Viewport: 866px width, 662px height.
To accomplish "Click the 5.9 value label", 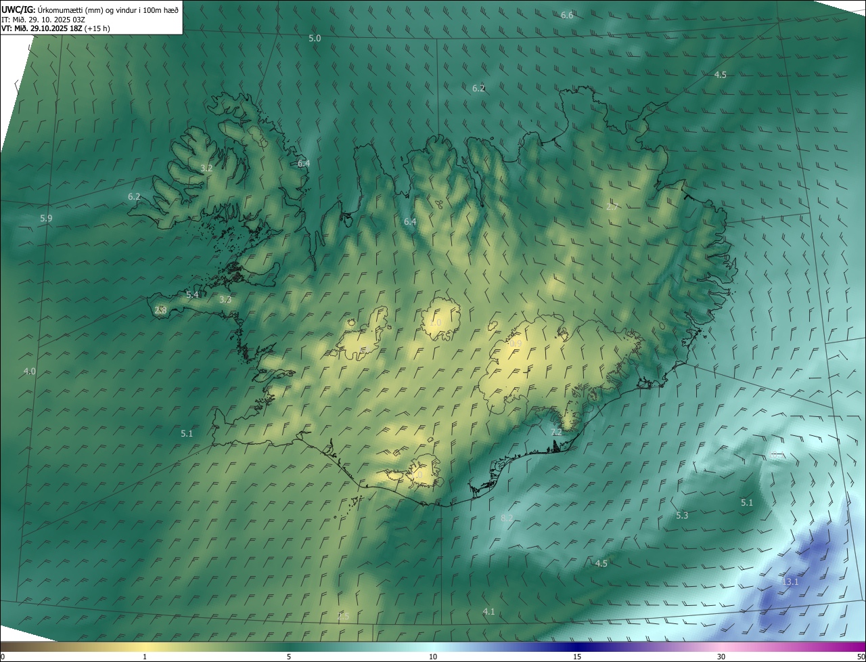I will pyautogui.click(x=46, y=218).
